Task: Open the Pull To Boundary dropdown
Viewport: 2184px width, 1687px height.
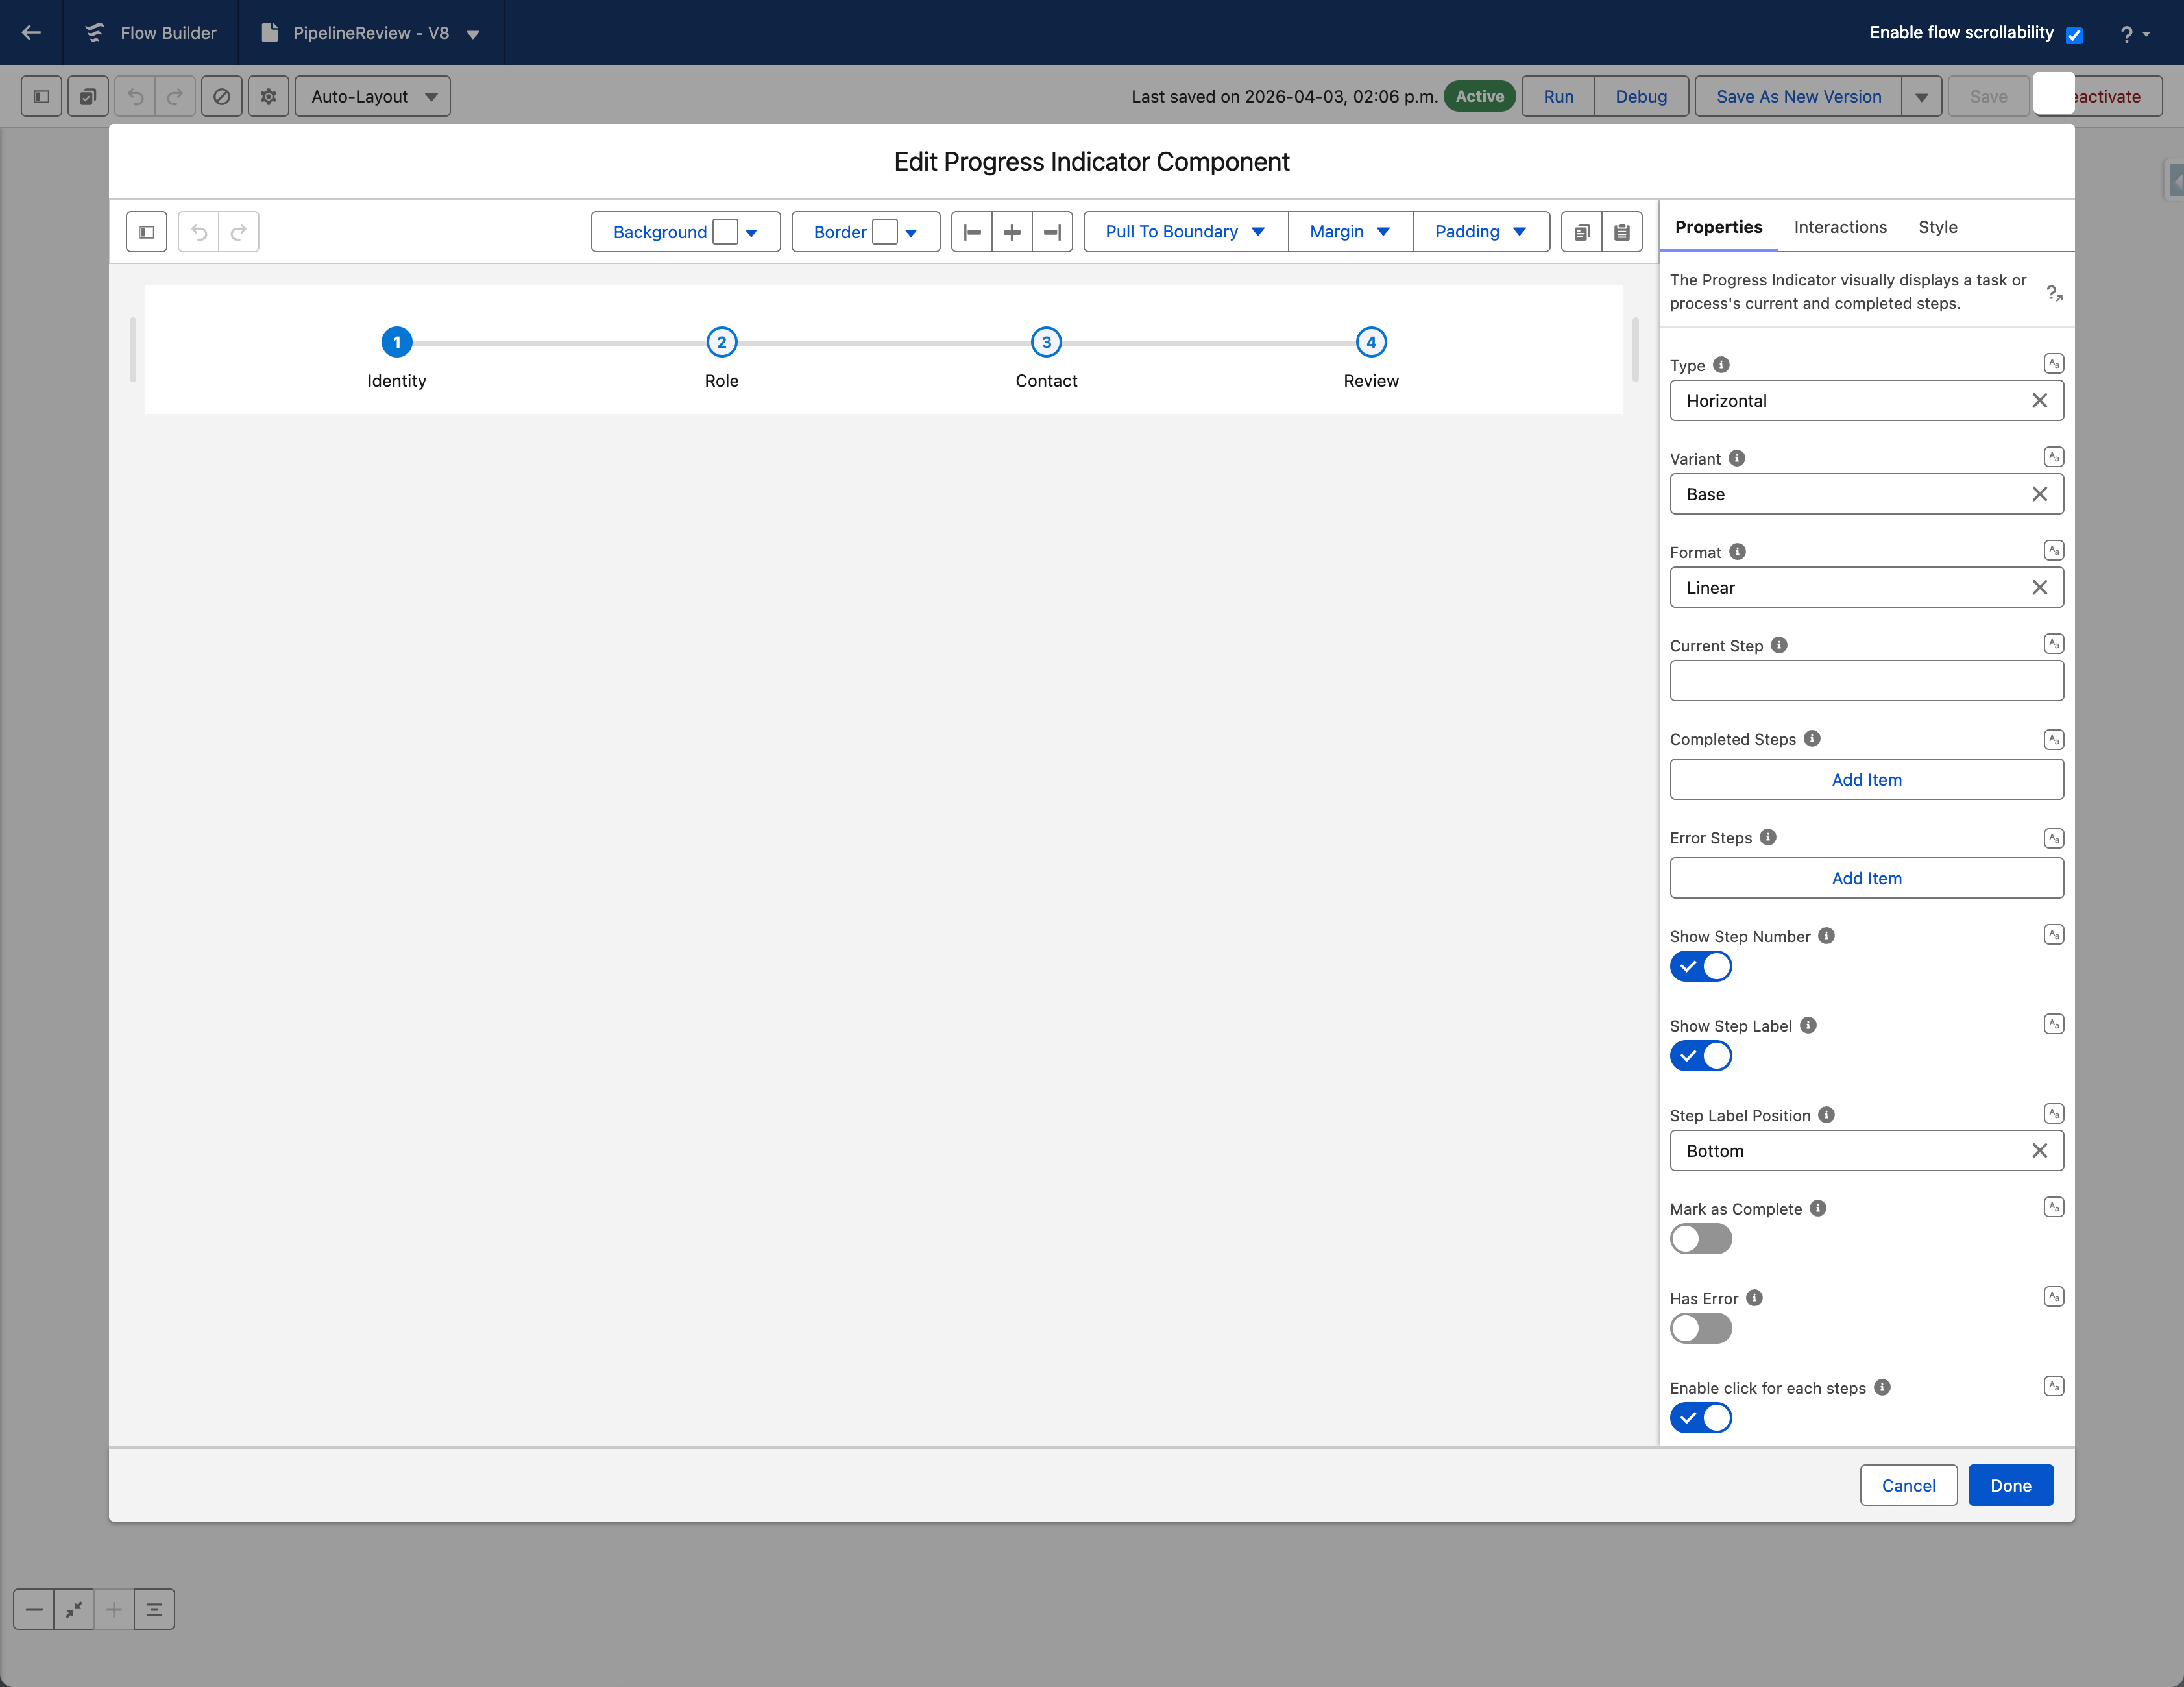Action: pos(1185,232)
